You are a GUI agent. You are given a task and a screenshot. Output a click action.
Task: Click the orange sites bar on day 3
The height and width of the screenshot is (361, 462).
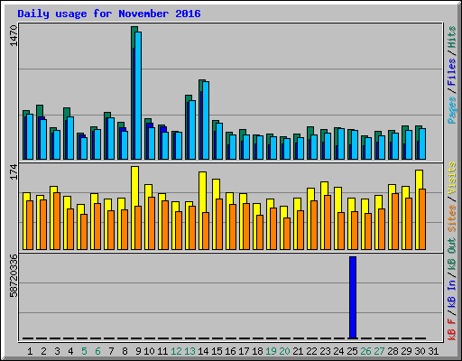57,221
